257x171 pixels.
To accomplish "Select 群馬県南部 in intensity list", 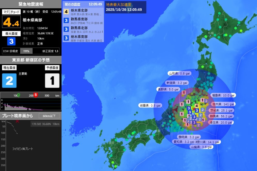I will tap(83, 21).
